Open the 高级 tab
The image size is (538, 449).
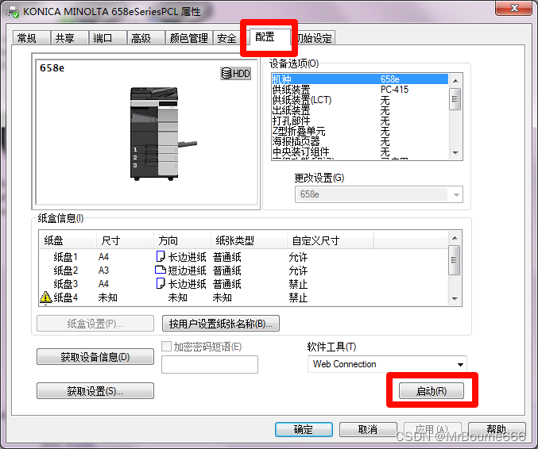[x=145, y=38]
